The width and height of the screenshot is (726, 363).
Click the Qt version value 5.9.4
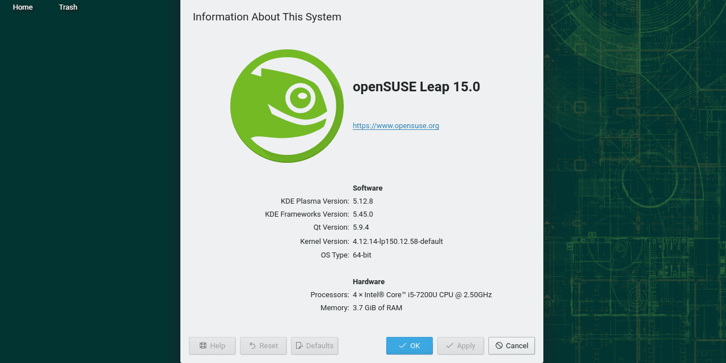coord(361,227)
